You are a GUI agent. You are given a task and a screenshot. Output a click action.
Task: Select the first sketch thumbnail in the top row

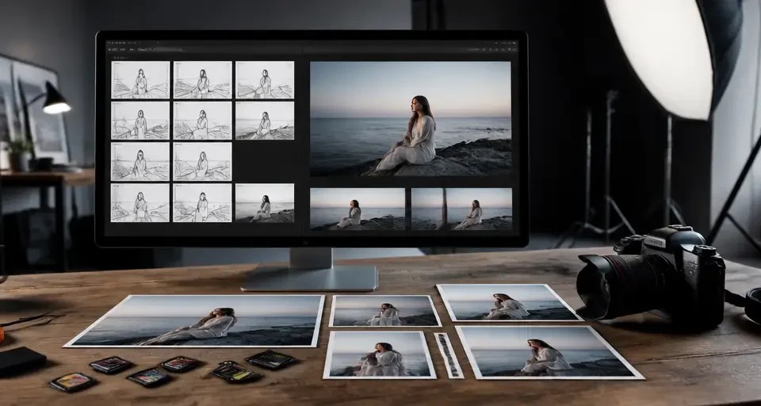click(x=140, y=80)
